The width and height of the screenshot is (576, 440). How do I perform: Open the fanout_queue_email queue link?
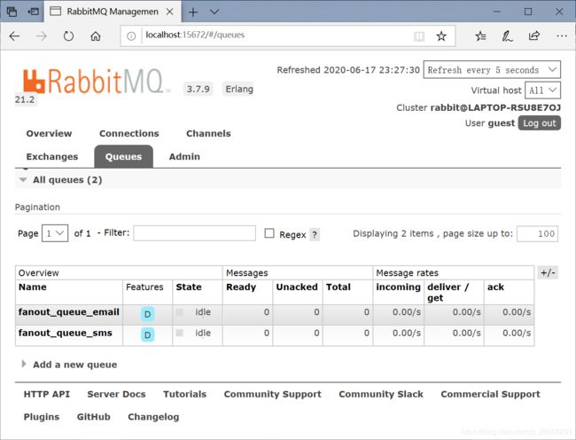tap(69, 312)
